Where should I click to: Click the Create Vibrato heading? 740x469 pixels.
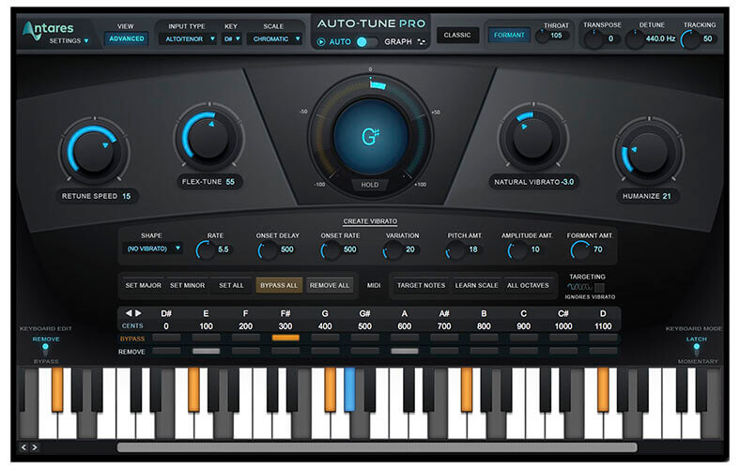point(370,221)
